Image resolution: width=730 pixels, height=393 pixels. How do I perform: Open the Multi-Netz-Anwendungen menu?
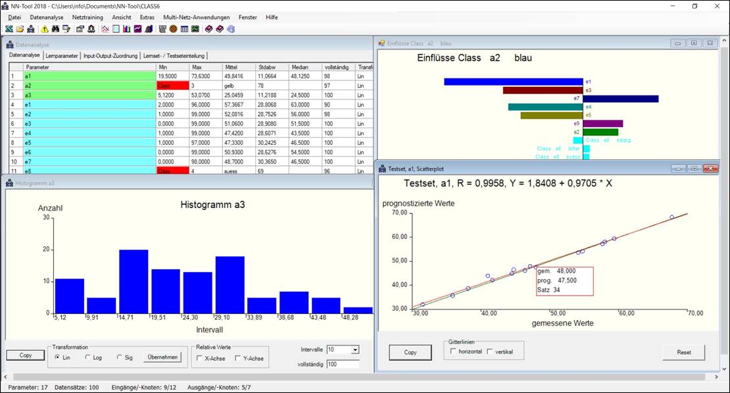click(x=196, y=16)
